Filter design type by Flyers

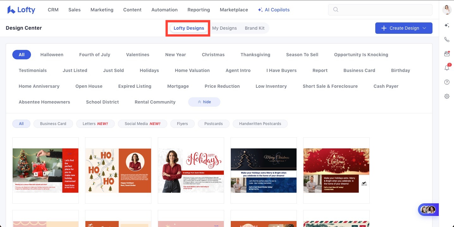click(182, 124)
